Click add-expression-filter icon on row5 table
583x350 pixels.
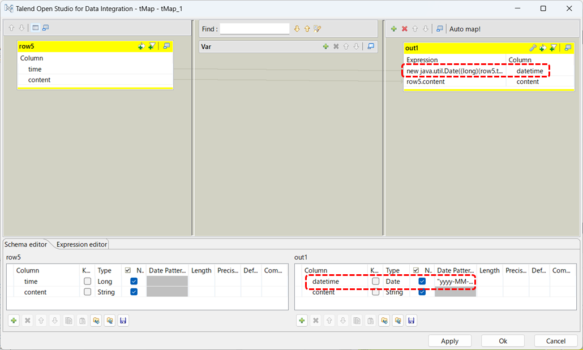[x=141, y=46]
